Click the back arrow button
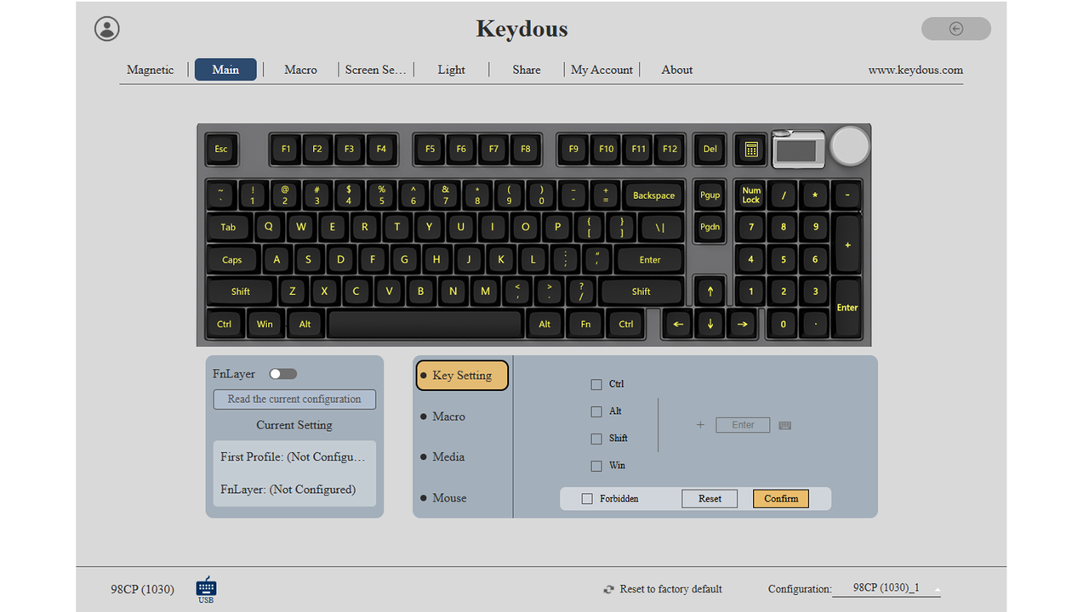The image size is (1089, 612). (x=956, y=29)
